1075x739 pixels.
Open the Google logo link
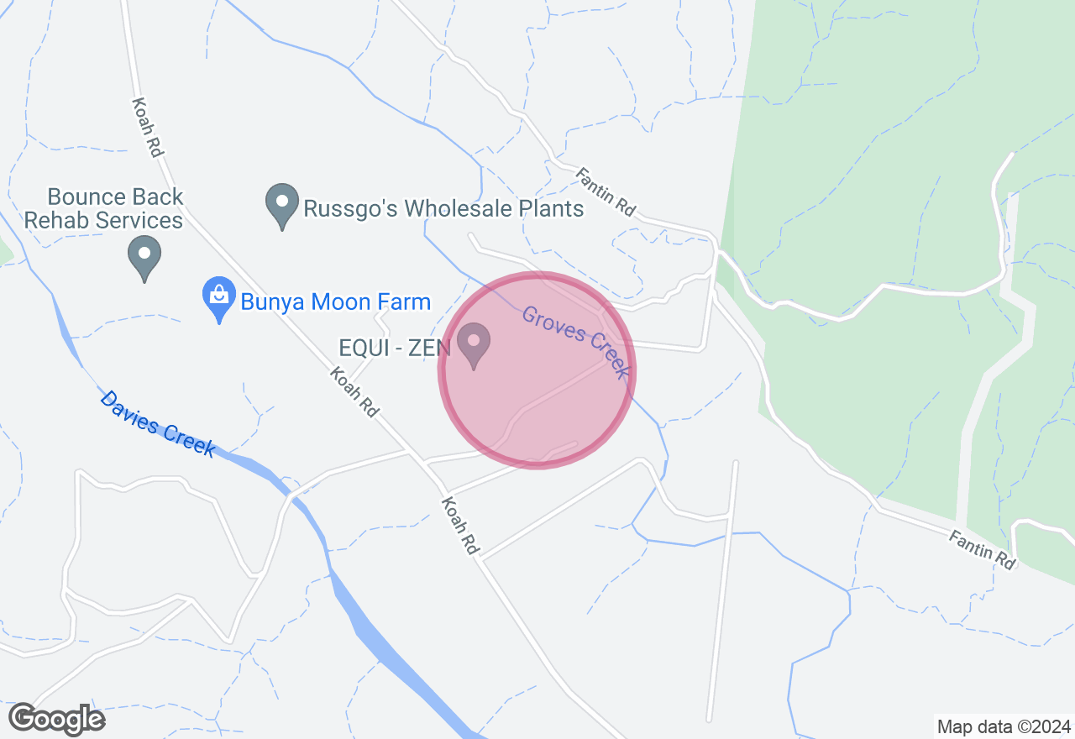pos(57,719)
